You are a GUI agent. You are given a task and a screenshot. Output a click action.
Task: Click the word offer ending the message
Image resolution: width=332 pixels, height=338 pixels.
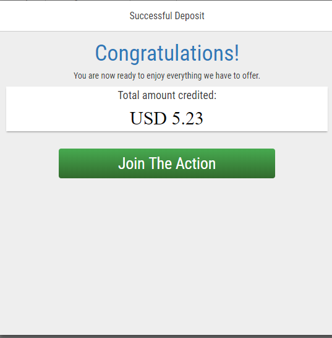point(251,76)
